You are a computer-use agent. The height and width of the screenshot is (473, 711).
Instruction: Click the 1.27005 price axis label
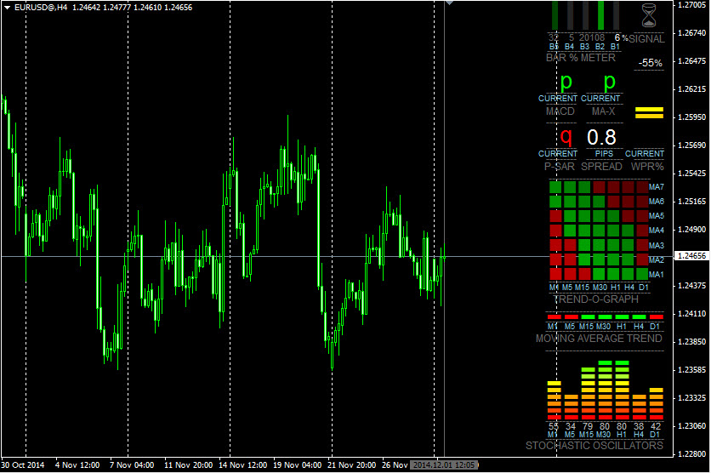click(x=692, y=5)
